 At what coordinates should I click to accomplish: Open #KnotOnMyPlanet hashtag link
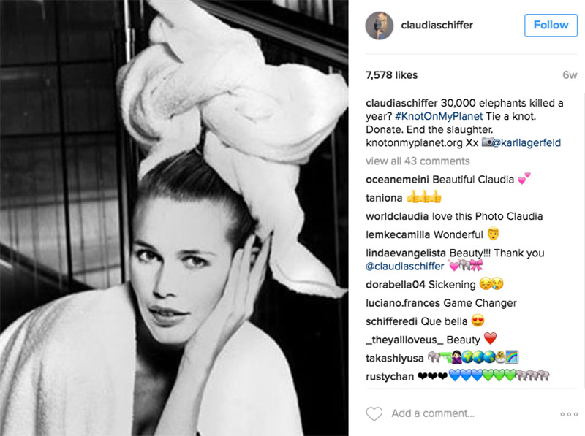[x=439, y=116]
